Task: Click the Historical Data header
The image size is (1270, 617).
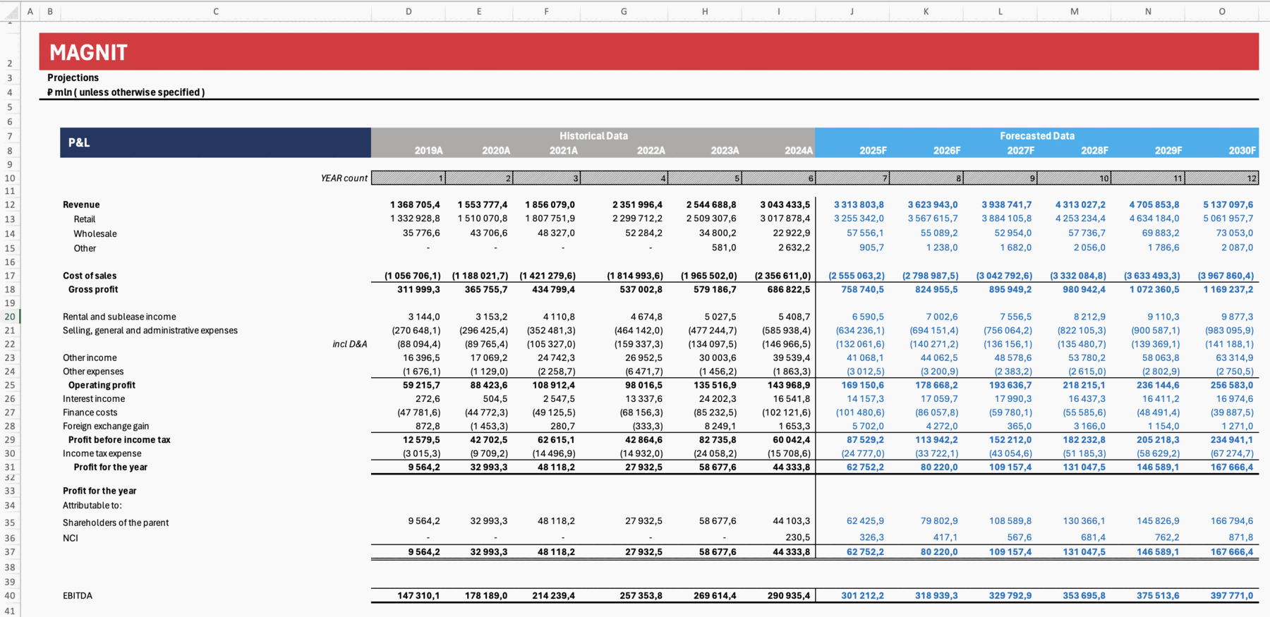Action: point(593,135)
